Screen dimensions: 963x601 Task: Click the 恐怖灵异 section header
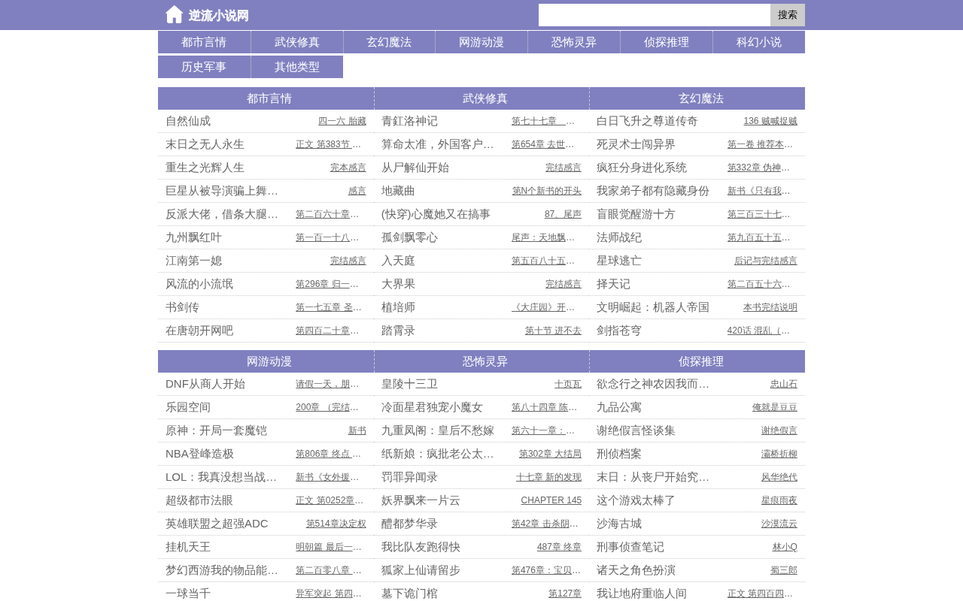pyautogui.click(x=485, y=361)
